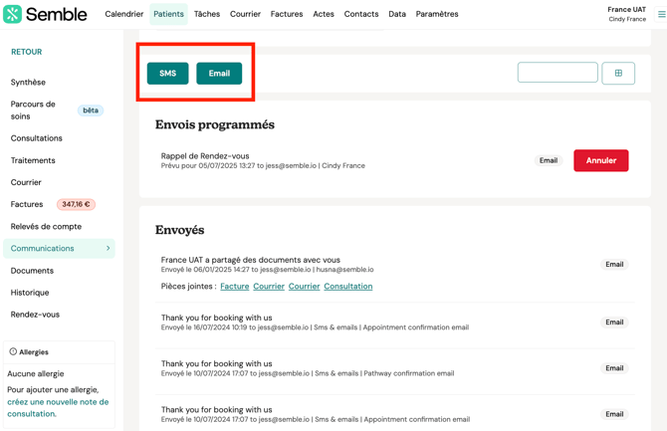Follow the 'créez une nouvelle note de consultation' link
This screenshot has width=667, height=431.
(x=58, y=408)
